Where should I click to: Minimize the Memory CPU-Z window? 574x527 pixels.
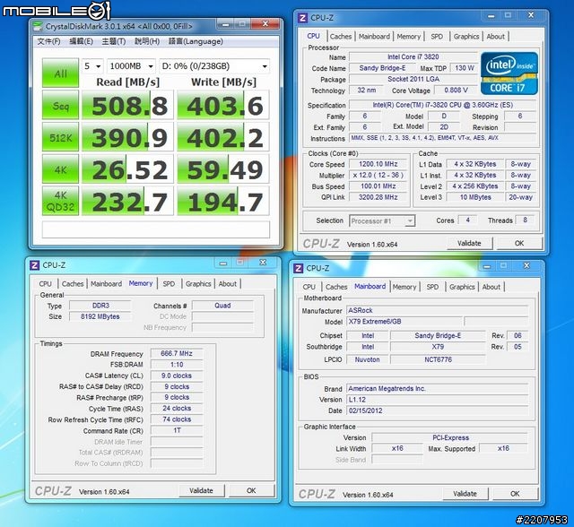223,263
